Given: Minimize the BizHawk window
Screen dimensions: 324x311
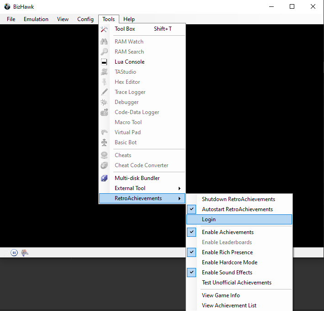Looking at the screenshot, I should [x=271, y=6].
